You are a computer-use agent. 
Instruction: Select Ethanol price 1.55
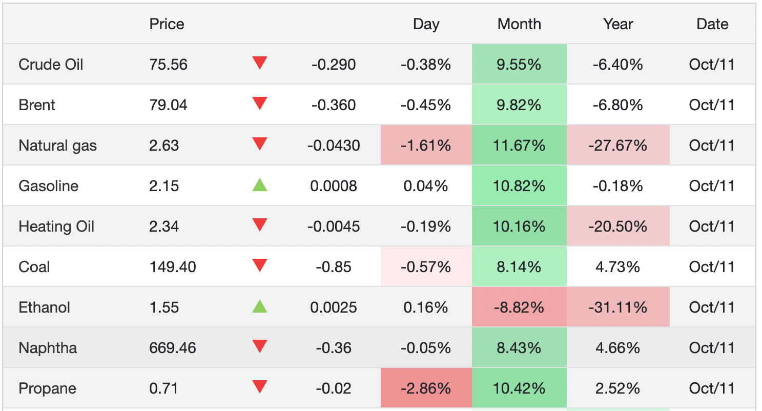164,307
